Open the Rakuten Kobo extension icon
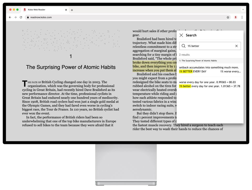 coord(236,17)
